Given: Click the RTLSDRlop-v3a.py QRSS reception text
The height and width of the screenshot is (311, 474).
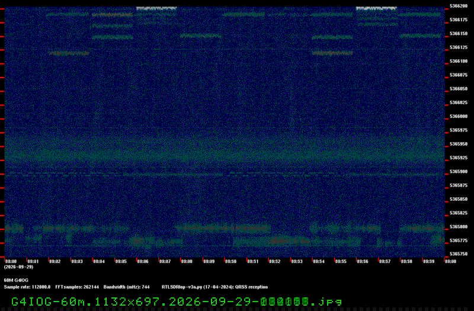Looking at the screenshot, I should click(214, 287).
